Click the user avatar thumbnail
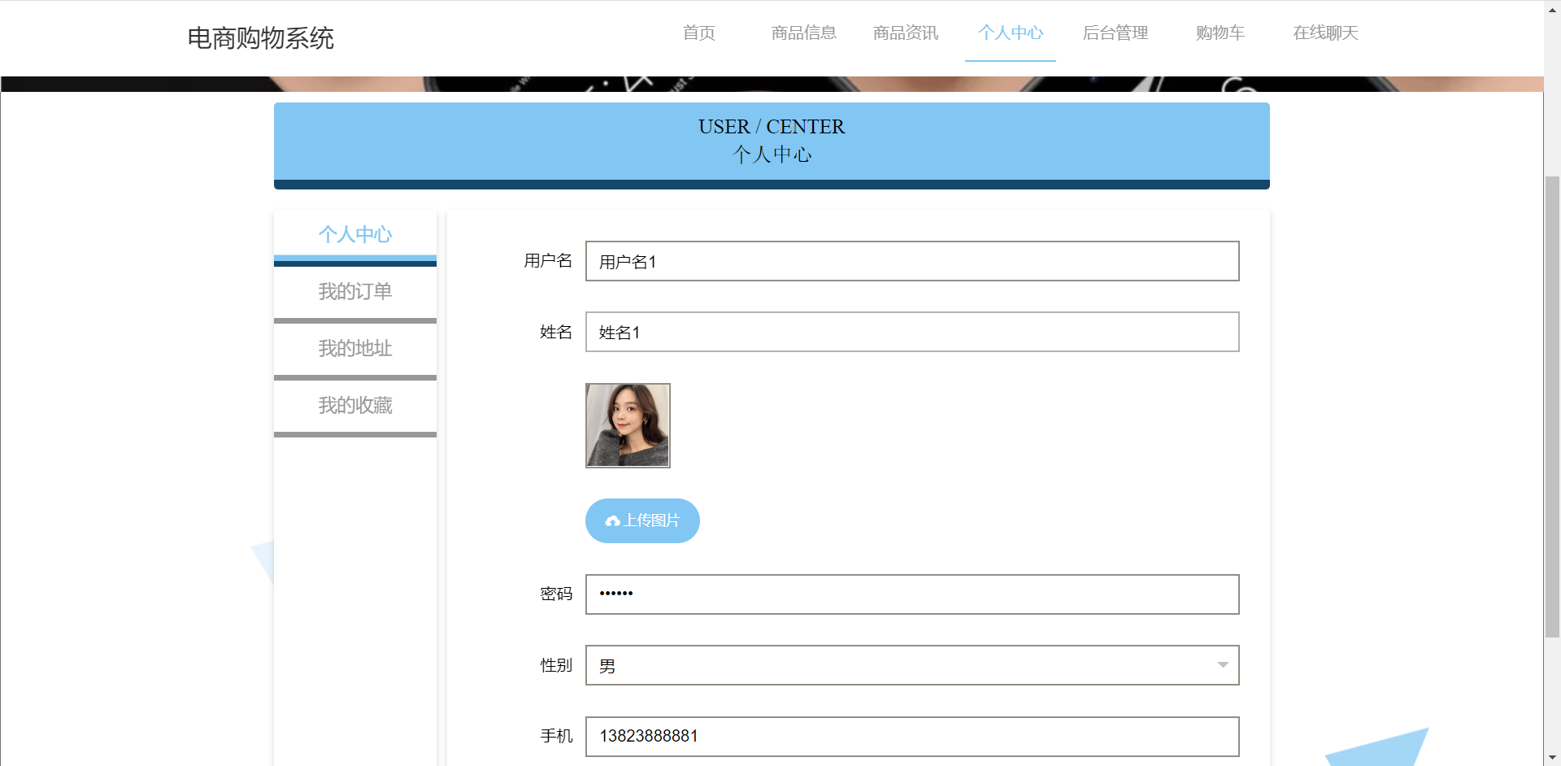 (x=628, y=425)
